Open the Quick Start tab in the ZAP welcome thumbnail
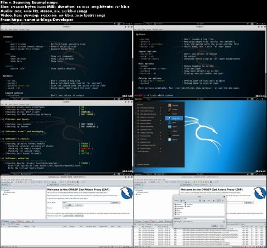The height and width of the screenshot is (248, 267). click(x=53, y=185)
